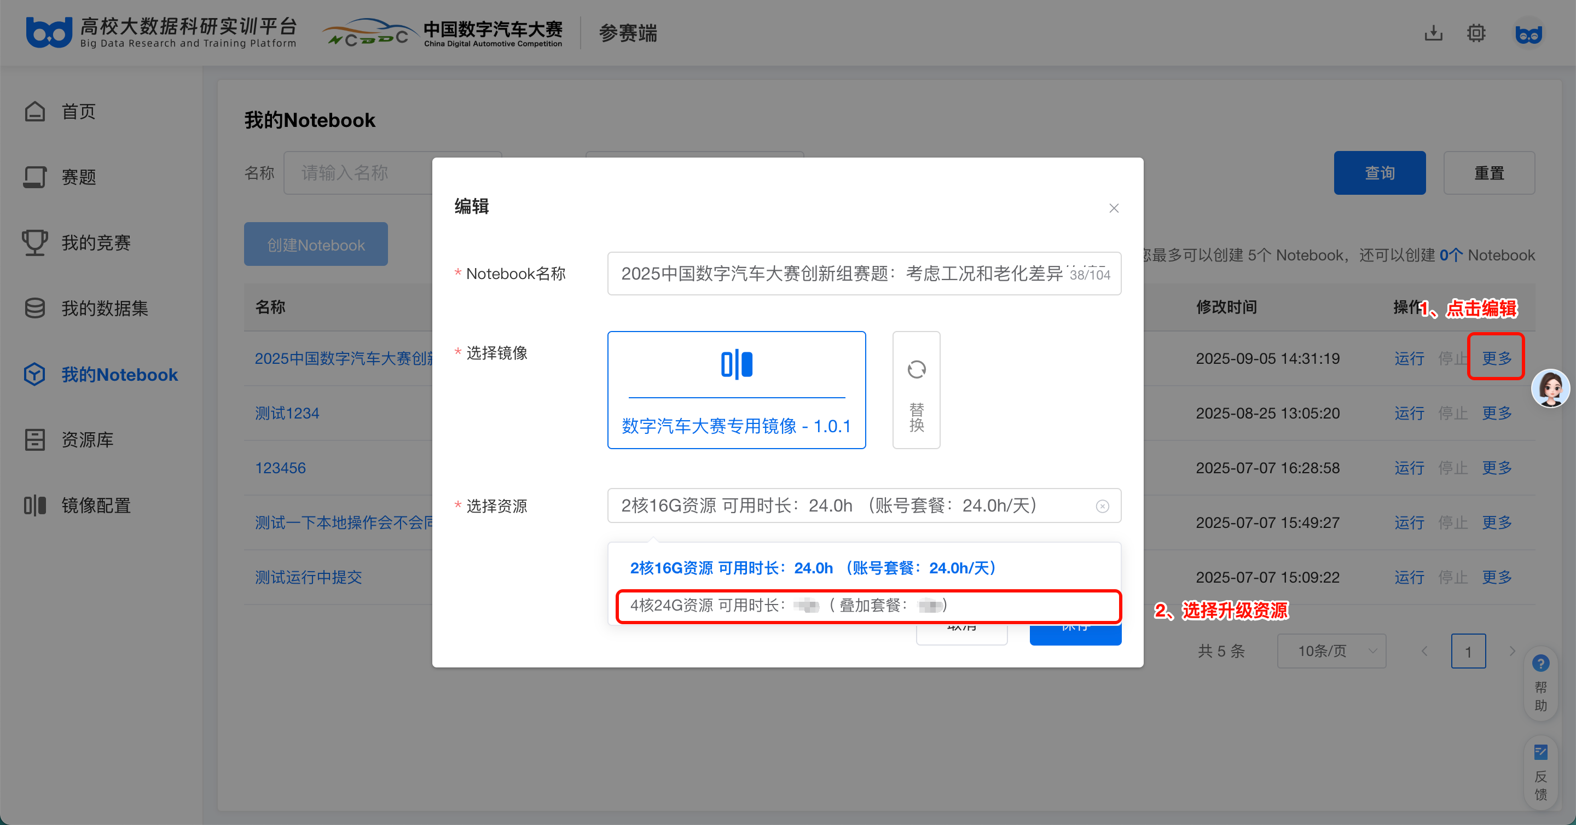Select page 1 in pagination
The image size is (1576, 825).
pos(1468,652)
